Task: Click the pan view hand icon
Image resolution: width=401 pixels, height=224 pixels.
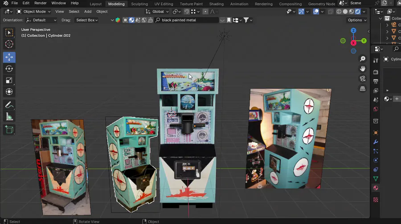Action: (x=362, y=69)
